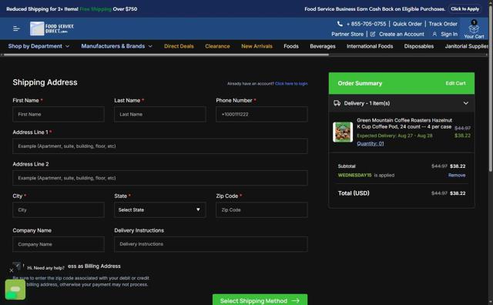
Task: Open the hamburger menu icon
Action: (16, 28)
